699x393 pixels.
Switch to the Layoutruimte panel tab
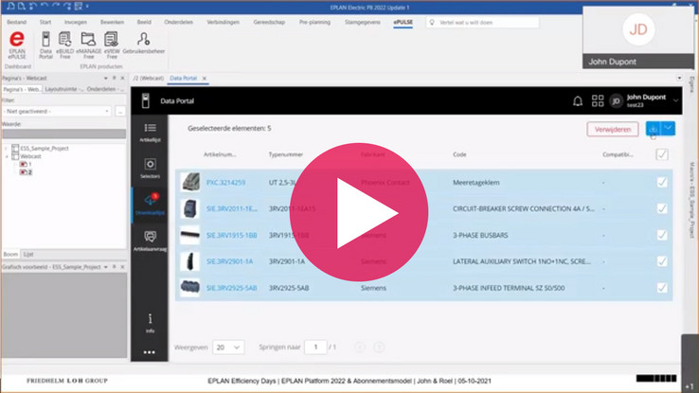point(63,89)
